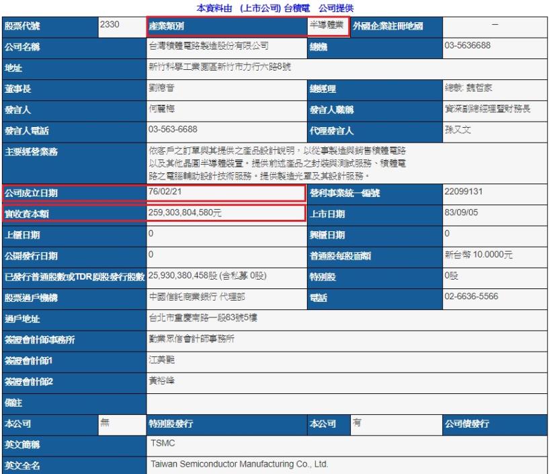Click par value 新台幣 10.0000元

pos(478,255)
